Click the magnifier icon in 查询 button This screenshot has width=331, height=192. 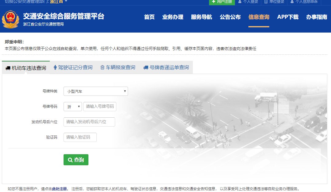(70, 160)
